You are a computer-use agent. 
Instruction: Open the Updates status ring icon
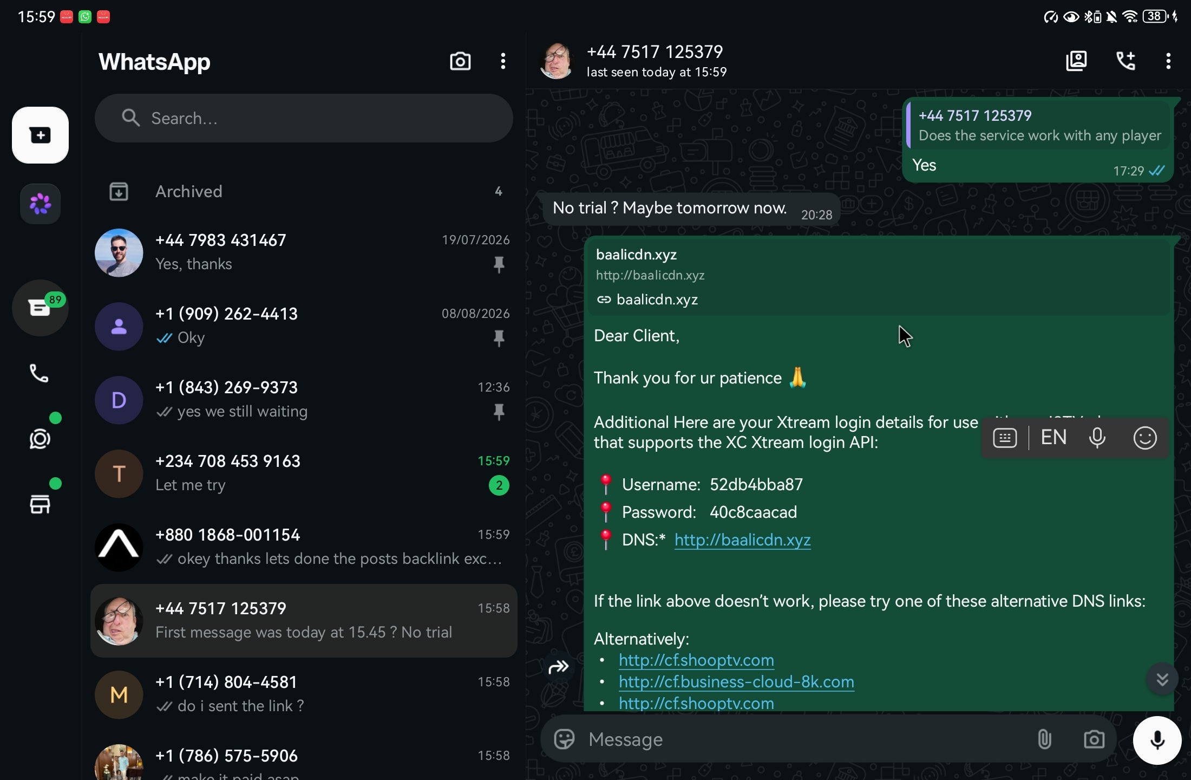pyautogui.click(x=40, y=439)
